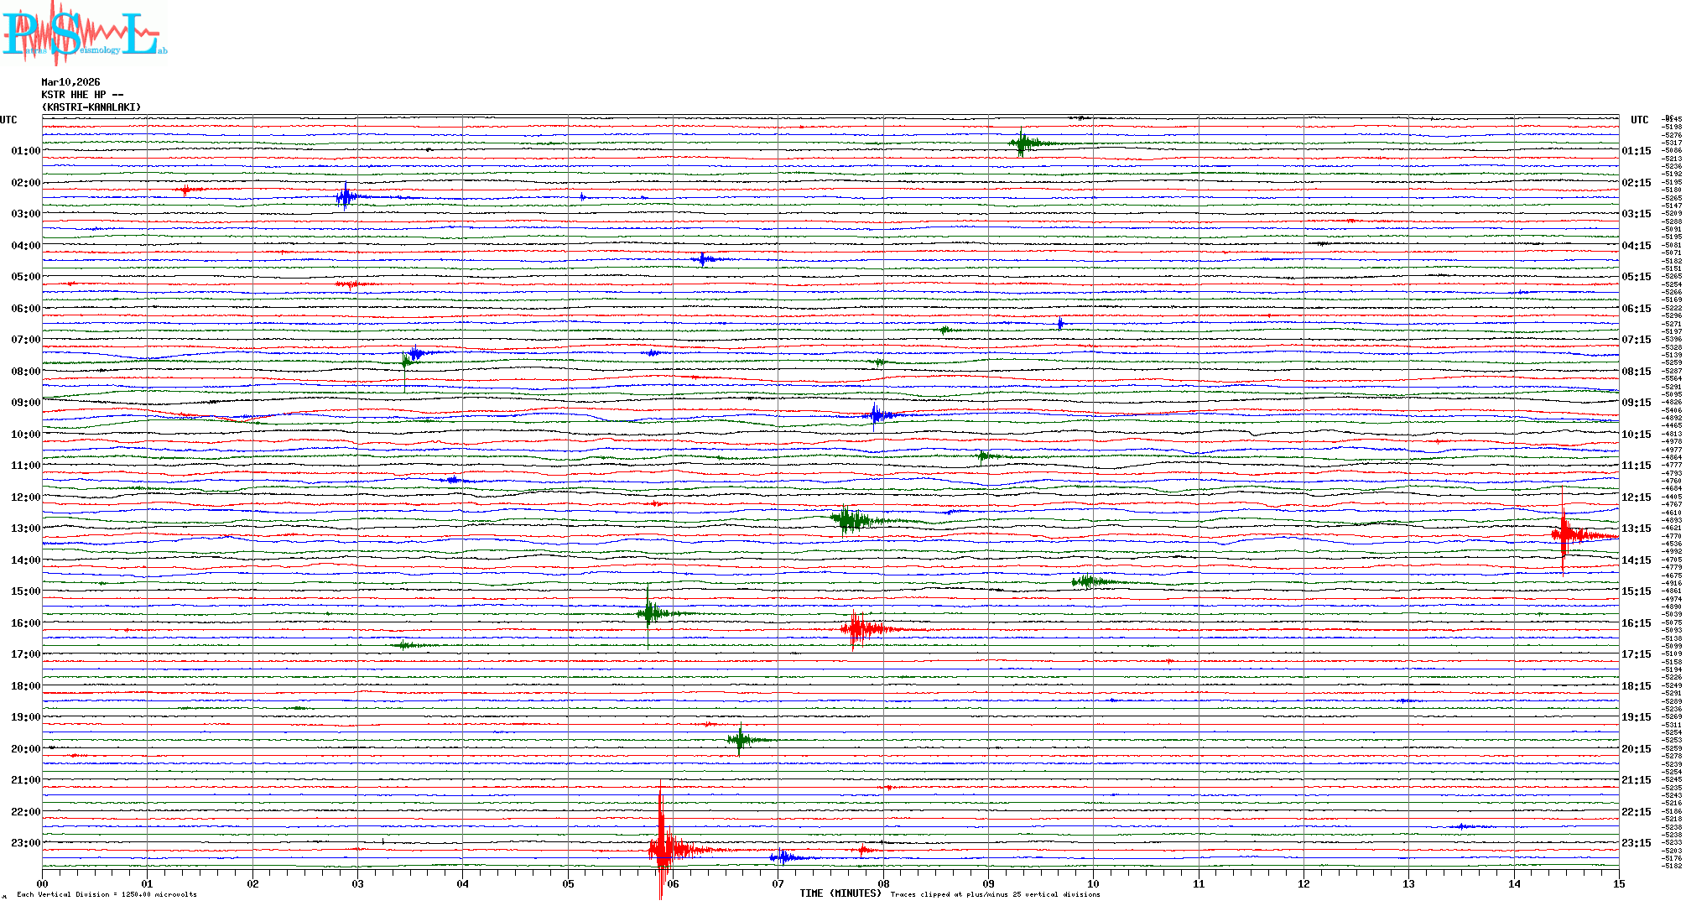Click the TIME (MINUTES) axis title
This screenshot has width=1686, height=906.
click(840, 893)
